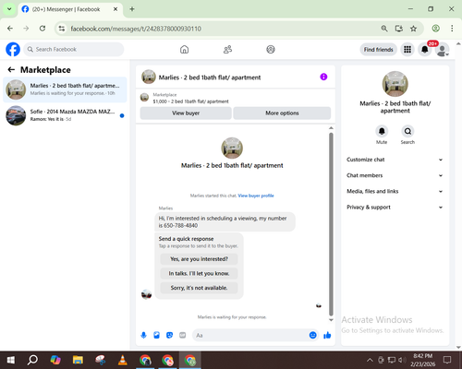Open the purple conversation information icon
The height and width of the screenshot is (369, 462).
323,77
